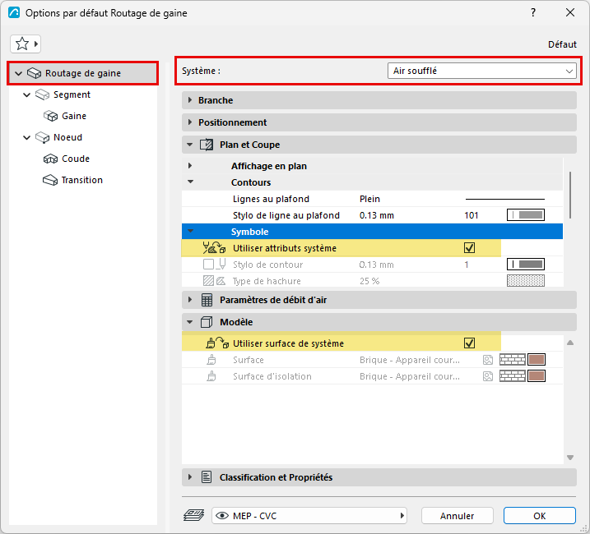
Task: Expand Classification et Propriétés panel
Action: (190, 477)
